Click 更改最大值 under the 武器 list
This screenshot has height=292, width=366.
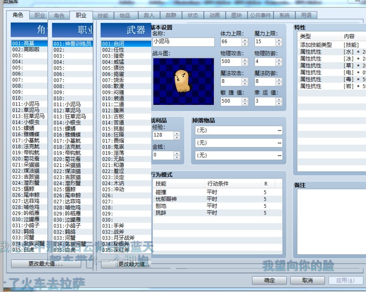coord(126,264)
